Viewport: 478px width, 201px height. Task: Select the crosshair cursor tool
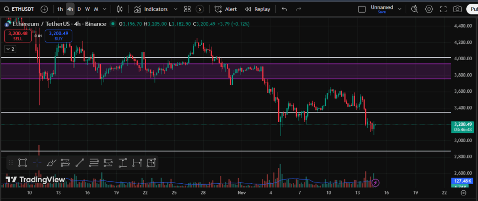point(37,162)
